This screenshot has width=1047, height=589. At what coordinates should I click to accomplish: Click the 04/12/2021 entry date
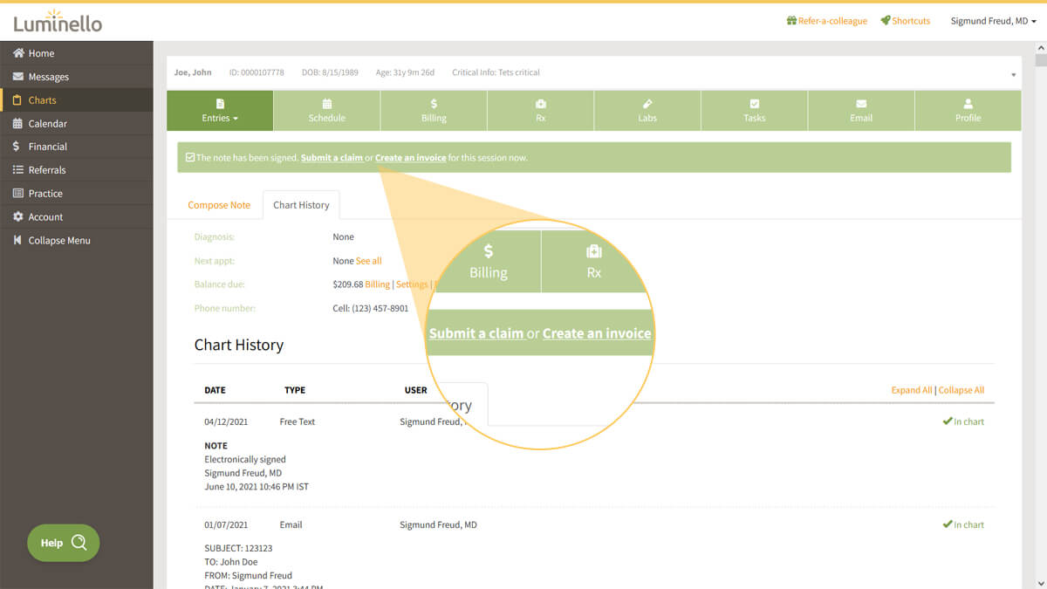click(226, 421)
